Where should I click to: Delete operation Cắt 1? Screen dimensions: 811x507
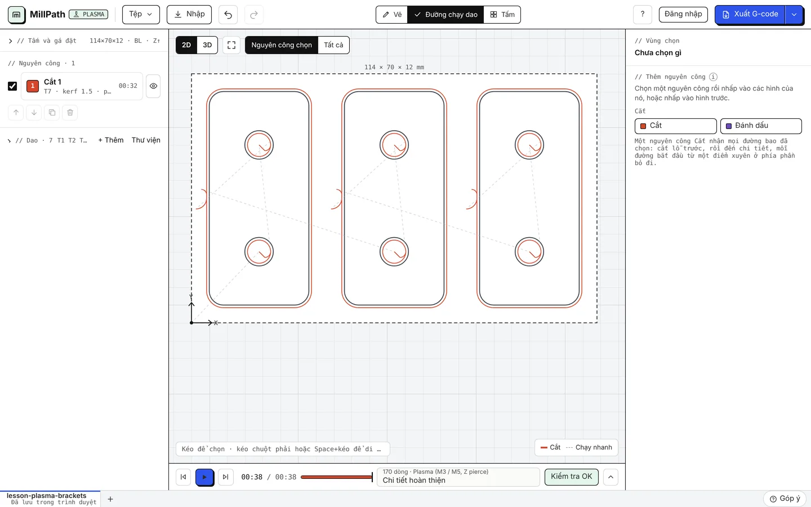70,113
